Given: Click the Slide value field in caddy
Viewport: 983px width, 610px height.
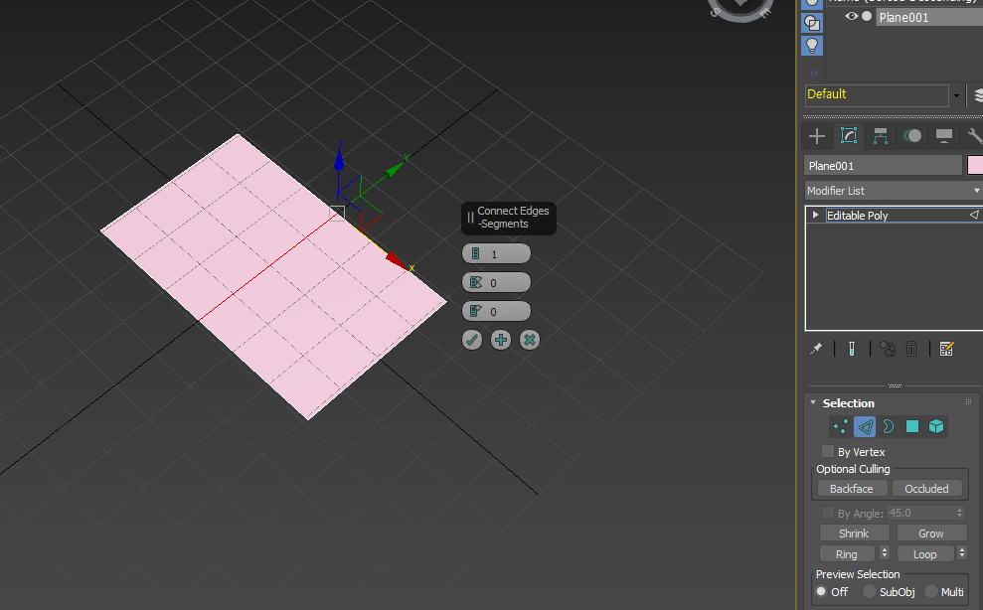Looking at the screenshot, I should (496, 311).
